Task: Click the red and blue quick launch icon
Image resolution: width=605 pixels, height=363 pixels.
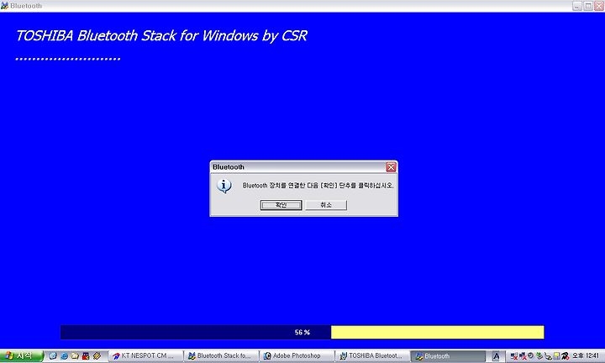Action: [x=86, y=355]
